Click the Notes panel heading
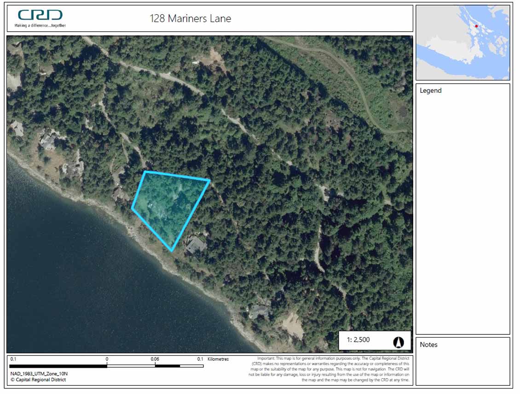The width and height of the screenshot is (520, 394). click(428, 344)
